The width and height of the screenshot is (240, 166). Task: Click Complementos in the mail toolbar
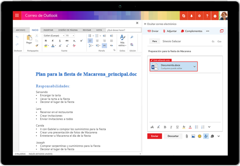192,31
